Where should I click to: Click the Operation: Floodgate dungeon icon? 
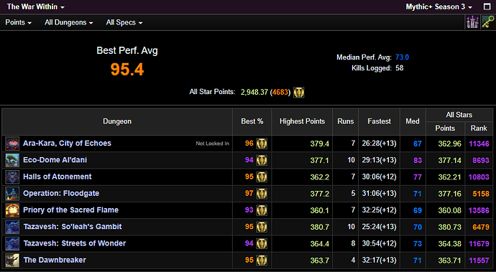coord(12,193)
